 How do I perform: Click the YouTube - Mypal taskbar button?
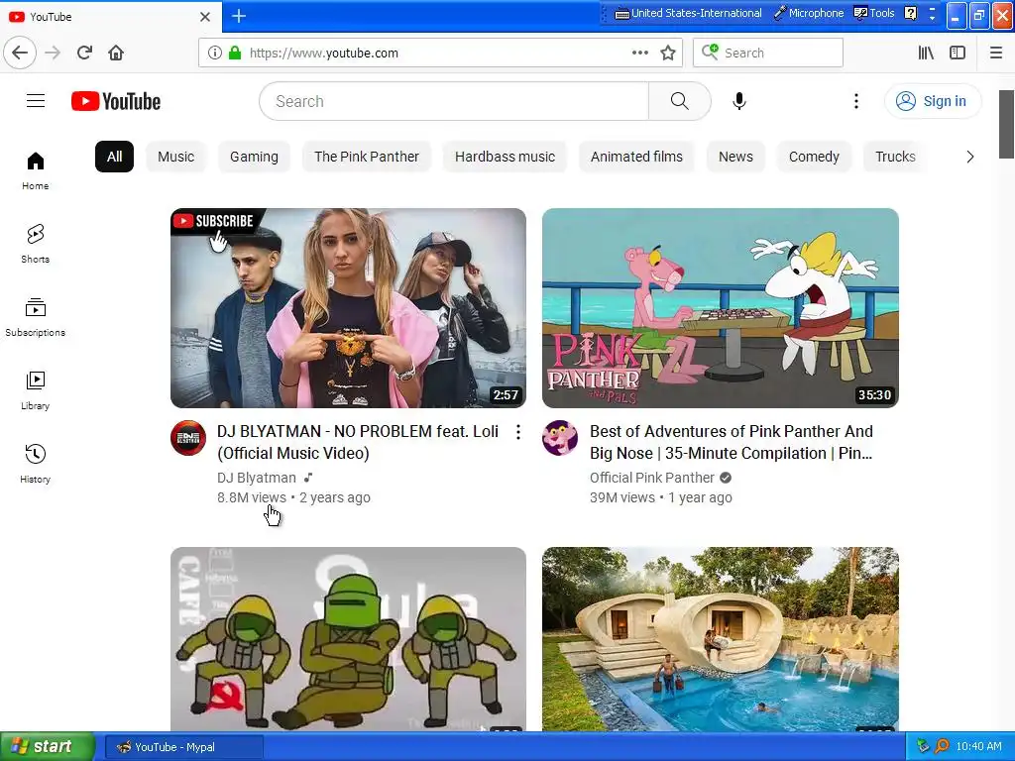tap(183, 747)
